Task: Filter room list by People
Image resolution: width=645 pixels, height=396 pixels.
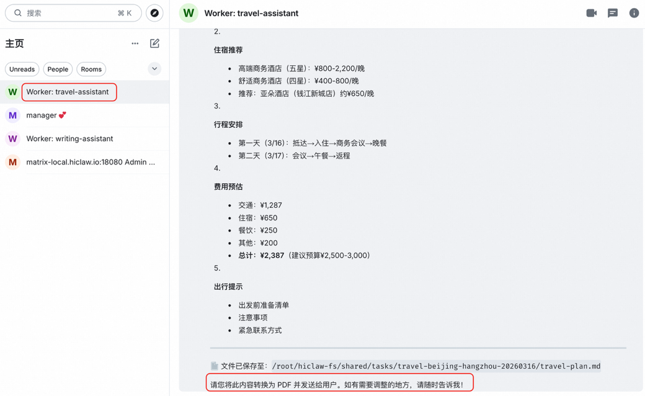Action: point(58,69)
